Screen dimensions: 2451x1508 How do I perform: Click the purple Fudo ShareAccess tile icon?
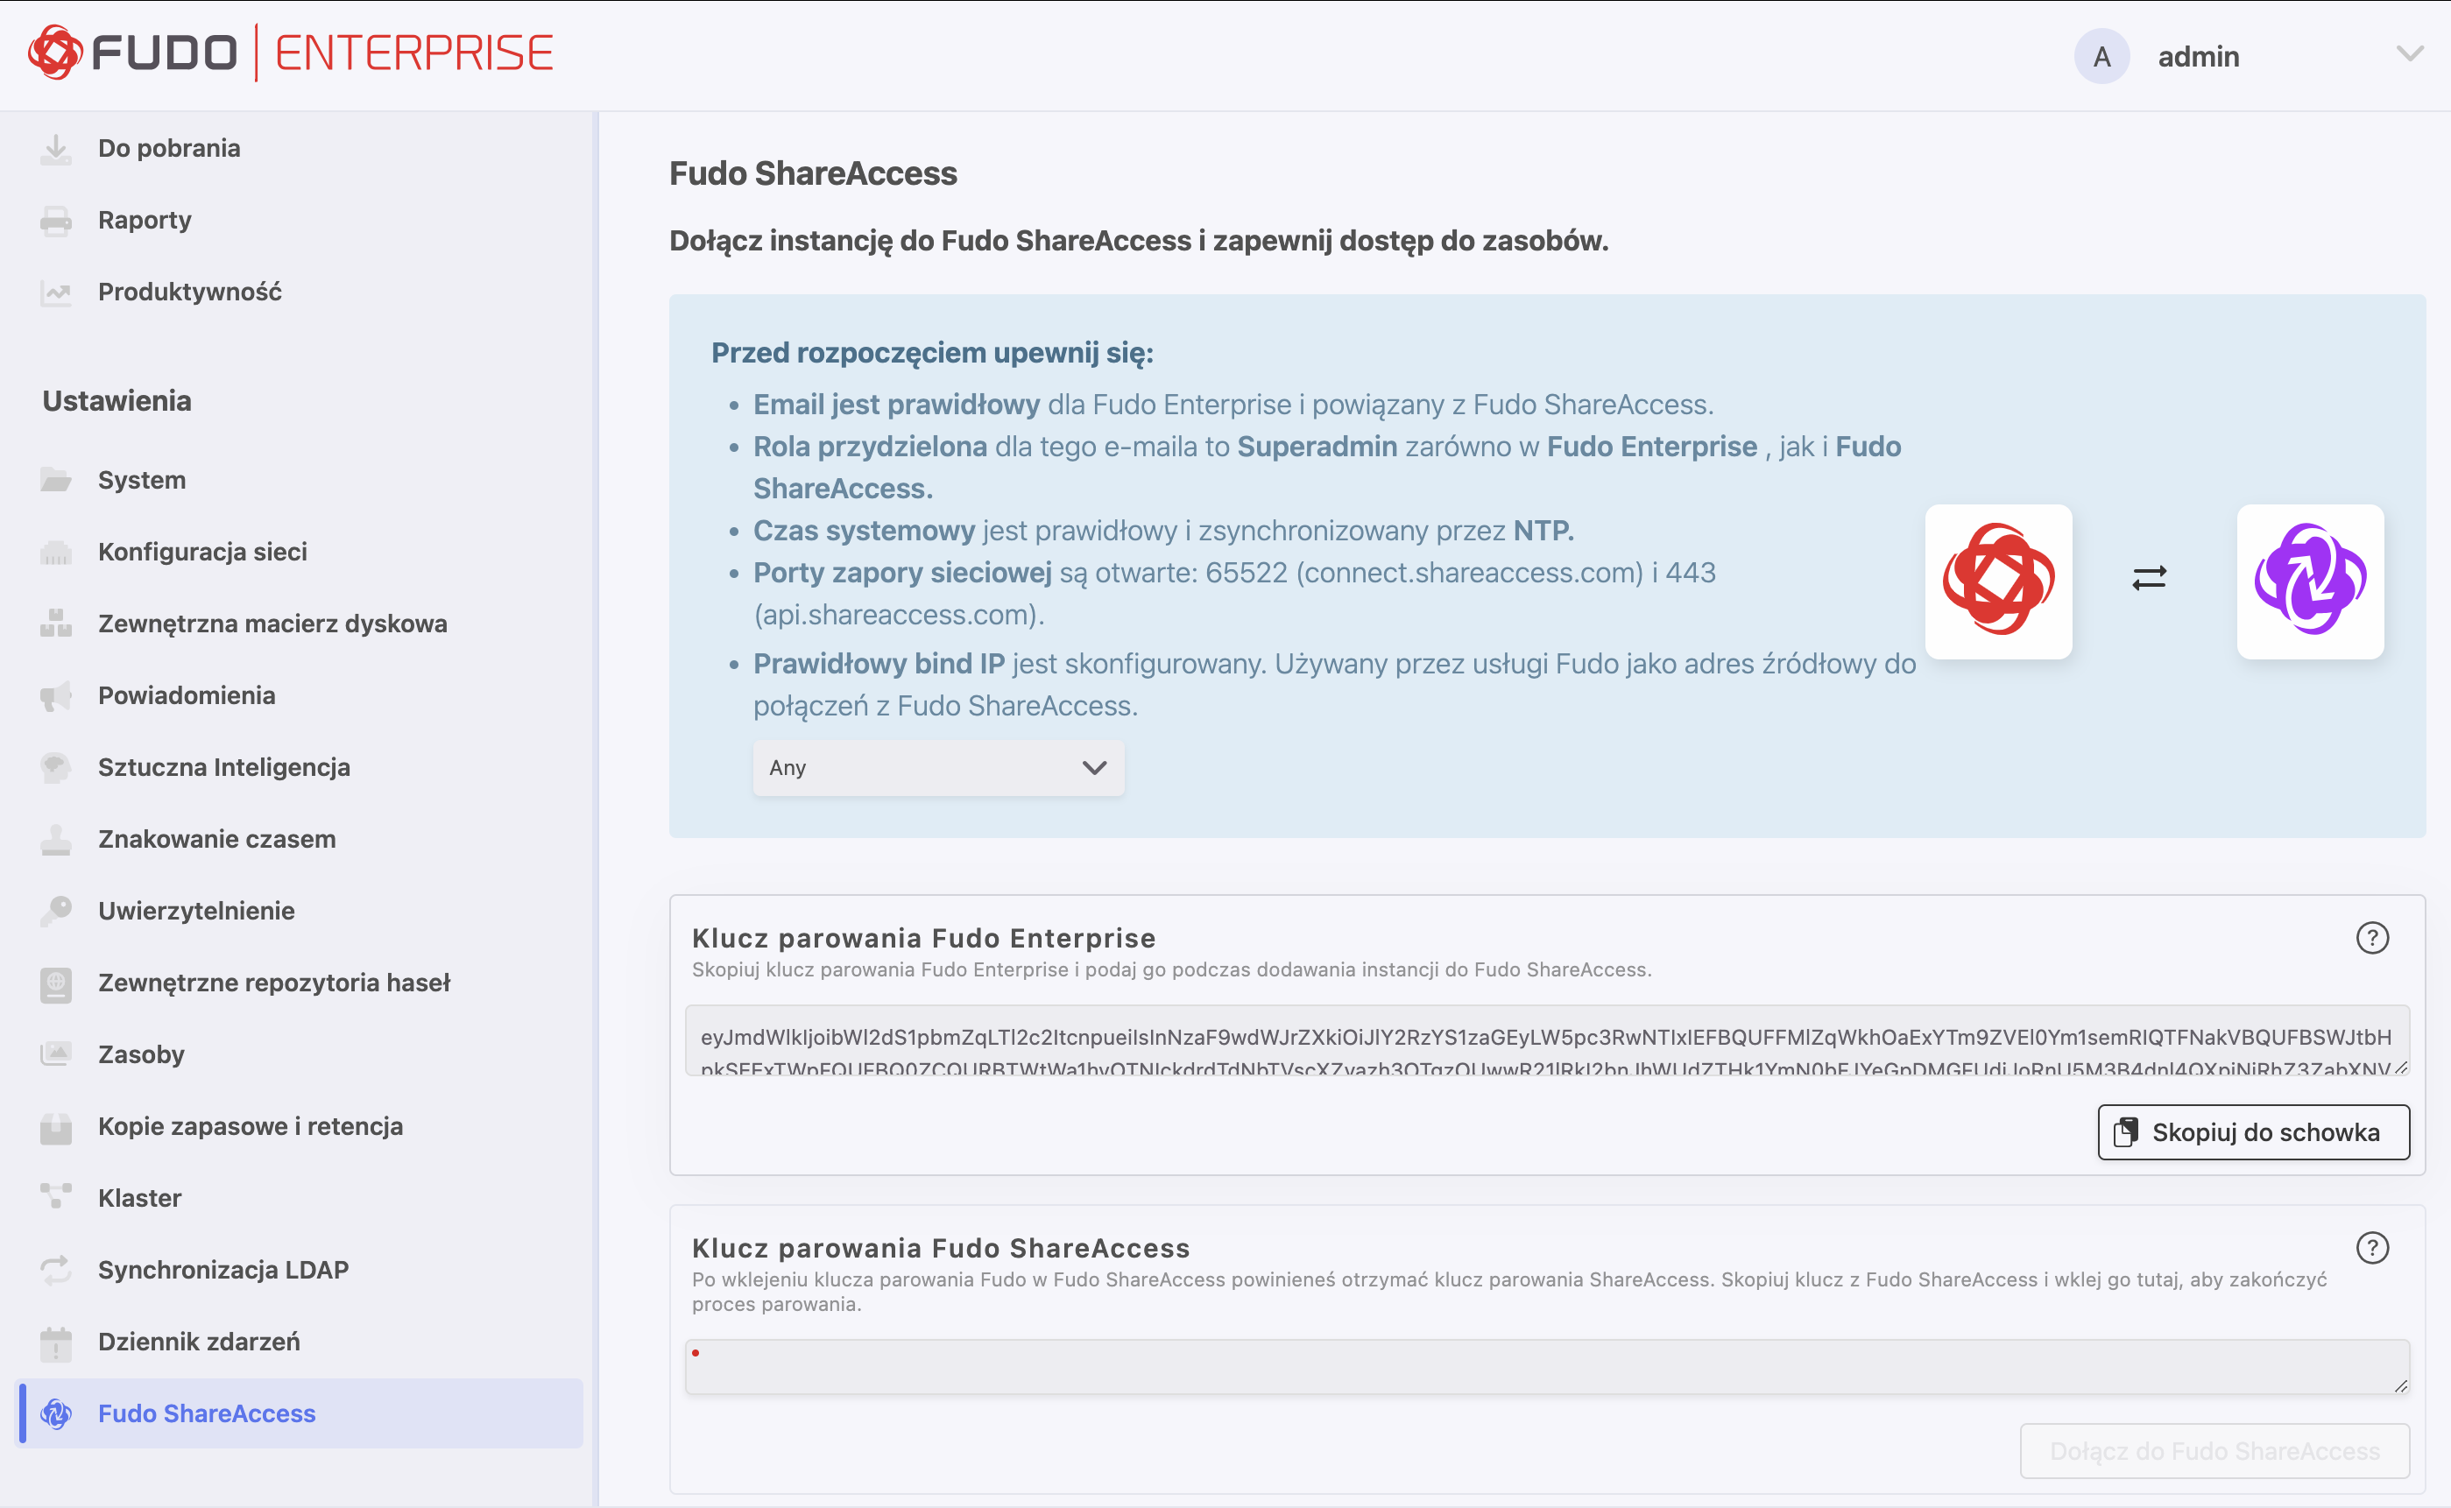point(2309,581)
